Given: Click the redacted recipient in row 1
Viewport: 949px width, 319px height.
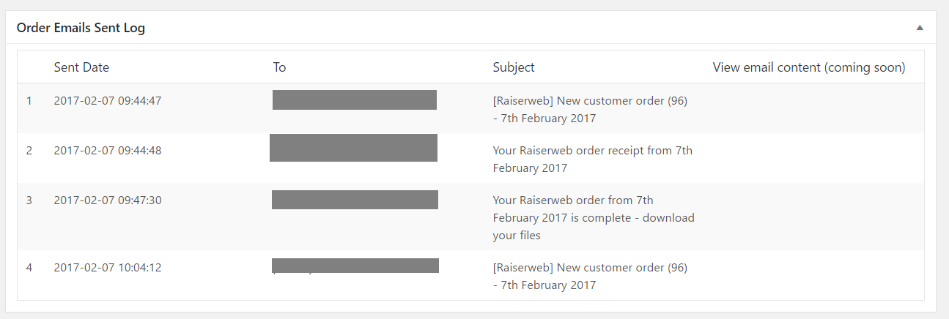Looking at the screenshot, I should click(x=355, y=100).
